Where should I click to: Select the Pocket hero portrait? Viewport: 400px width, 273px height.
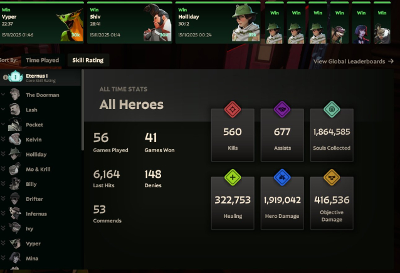pos(14,125)
